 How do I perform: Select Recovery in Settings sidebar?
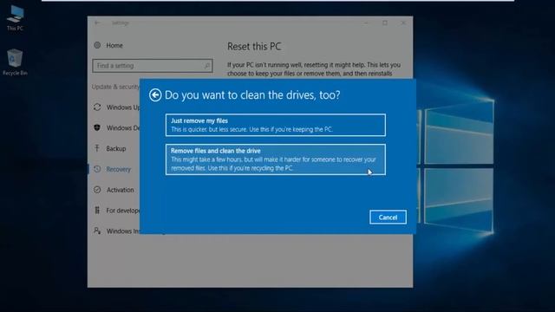pyautogui.click(x=119, y=169)
